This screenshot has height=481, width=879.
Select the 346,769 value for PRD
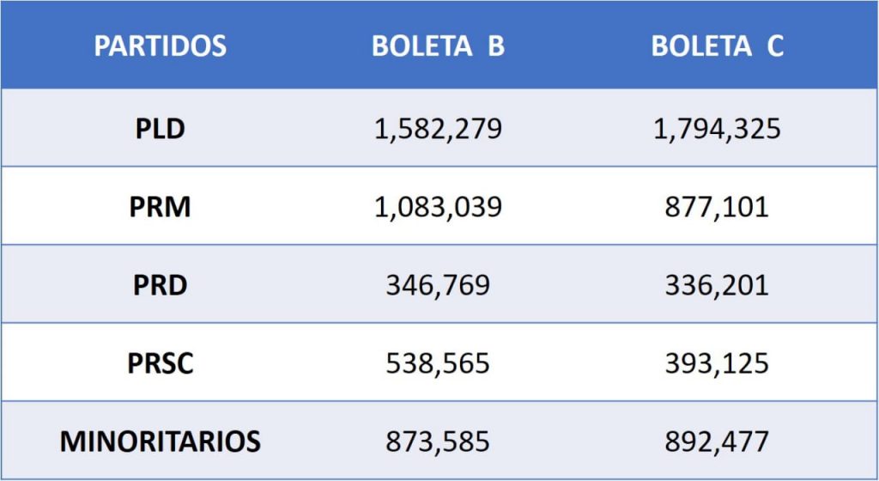coord(438,285)
